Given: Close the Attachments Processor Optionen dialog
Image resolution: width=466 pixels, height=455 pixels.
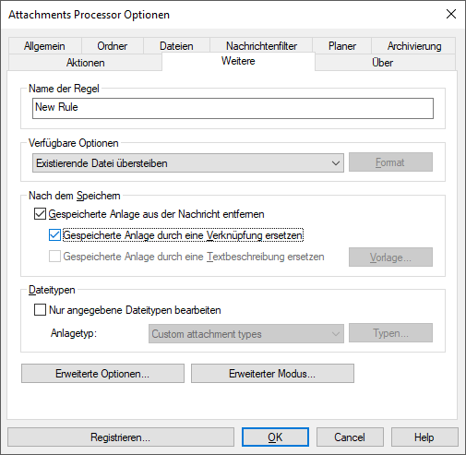Looking at the screenshot, I should pos(451,14).
